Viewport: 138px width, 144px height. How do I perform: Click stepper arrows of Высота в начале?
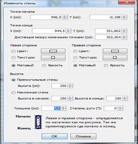pyautogui.click(x=70, y=99)
